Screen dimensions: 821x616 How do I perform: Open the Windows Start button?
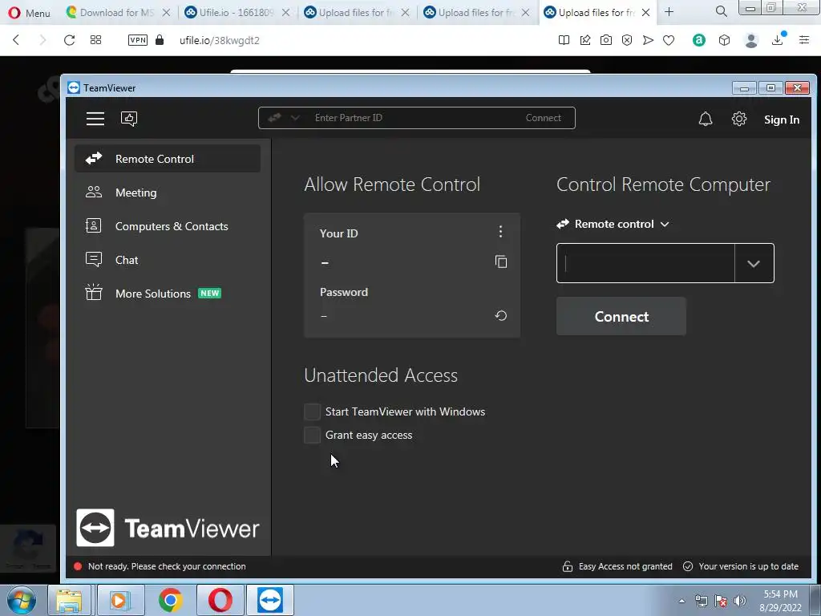22,600
